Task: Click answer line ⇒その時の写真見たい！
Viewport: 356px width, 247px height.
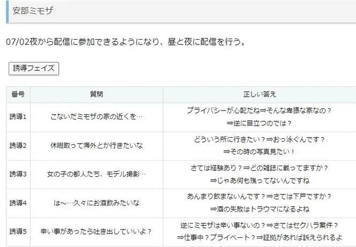Action: 259,152
